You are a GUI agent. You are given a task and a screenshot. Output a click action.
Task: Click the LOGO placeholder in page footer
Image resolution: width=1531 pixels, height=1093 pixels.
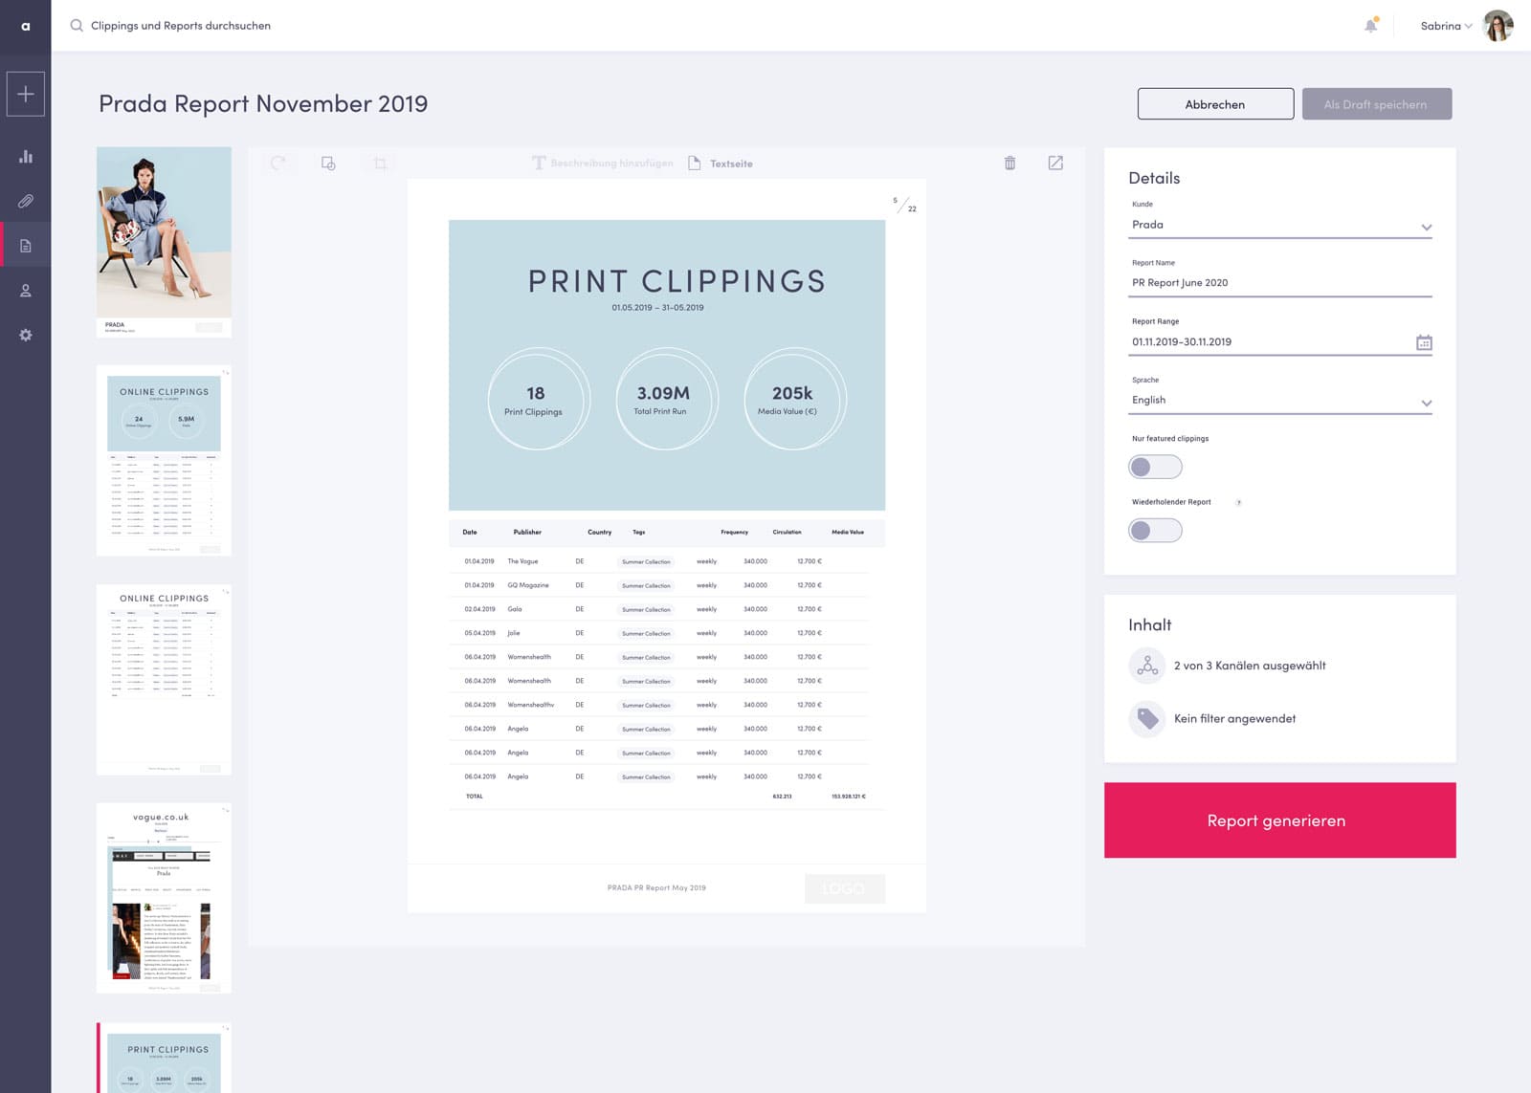click(844, 888)
